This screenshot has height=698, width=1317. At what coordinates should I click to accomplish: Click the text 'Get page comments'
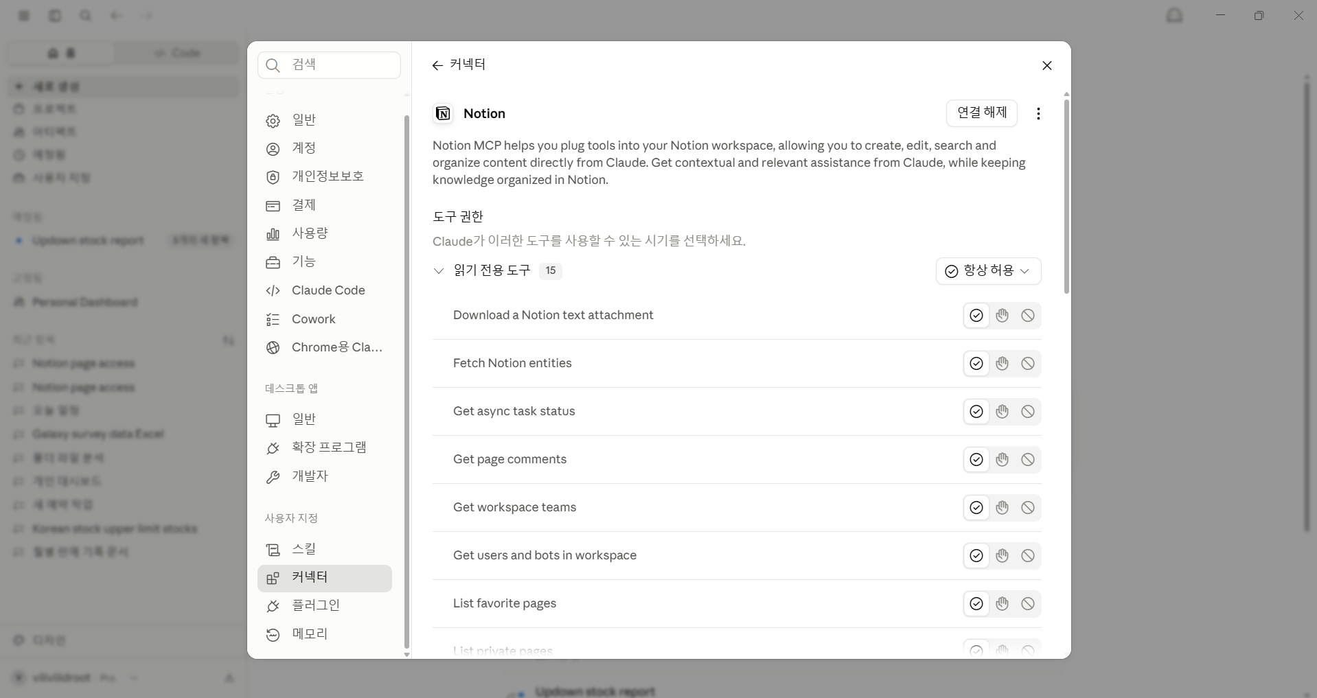(509, 459)
